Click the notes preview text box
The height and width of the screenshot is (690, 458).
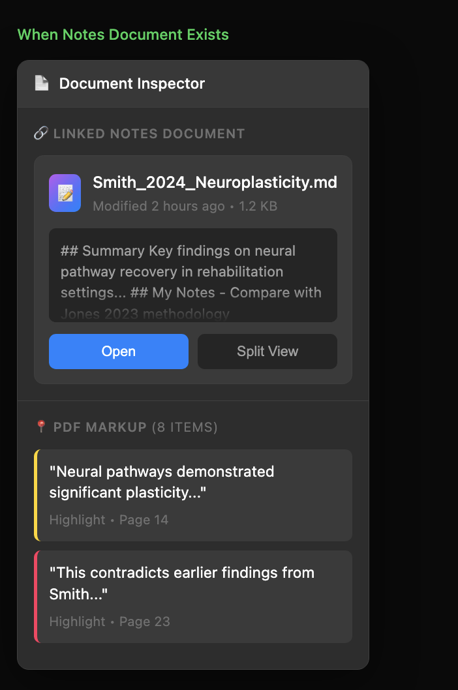(x=192, y=275)
